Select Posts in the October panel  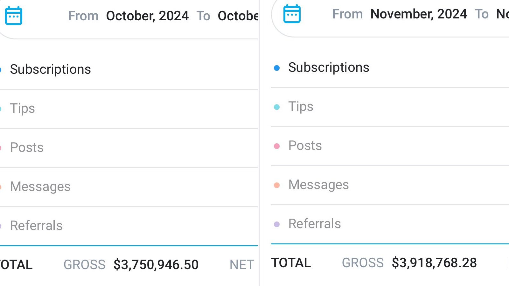tap(27, 147)
